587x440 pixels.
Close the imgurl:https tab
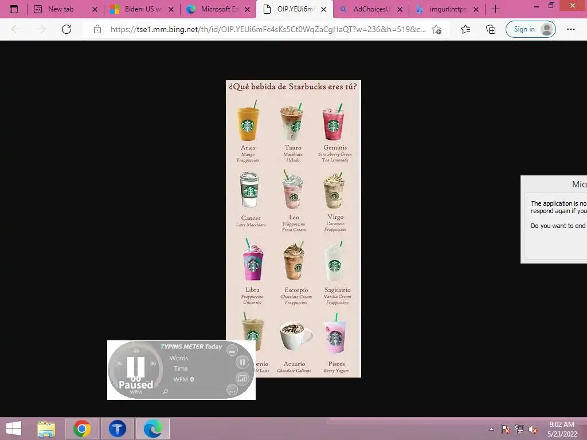(476, 9)
